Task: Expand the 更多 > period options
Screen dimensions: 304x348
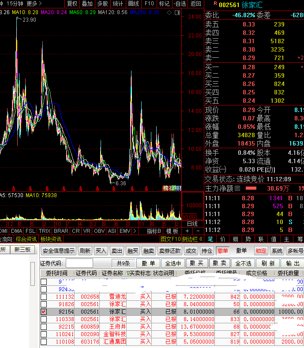Action: 34,4
